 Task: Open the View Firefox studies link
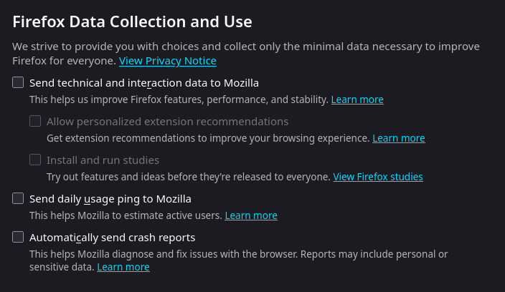click(377, 177)
